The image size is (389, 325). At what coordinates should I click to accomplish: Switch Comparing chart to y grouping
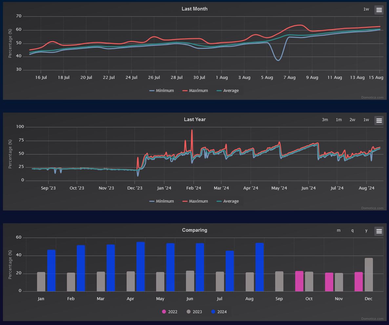[x=366, y=230]
